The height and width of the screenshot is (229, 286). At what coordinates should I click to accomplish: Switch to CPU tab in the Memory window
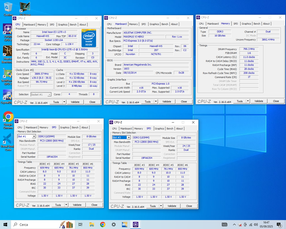click(x=201, y=24)
